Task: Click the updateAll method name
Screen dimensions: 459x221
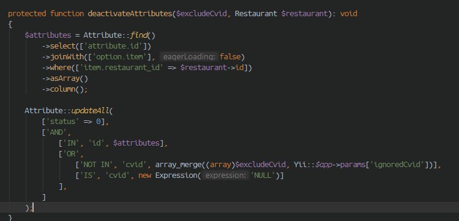Action: (90, 111)
